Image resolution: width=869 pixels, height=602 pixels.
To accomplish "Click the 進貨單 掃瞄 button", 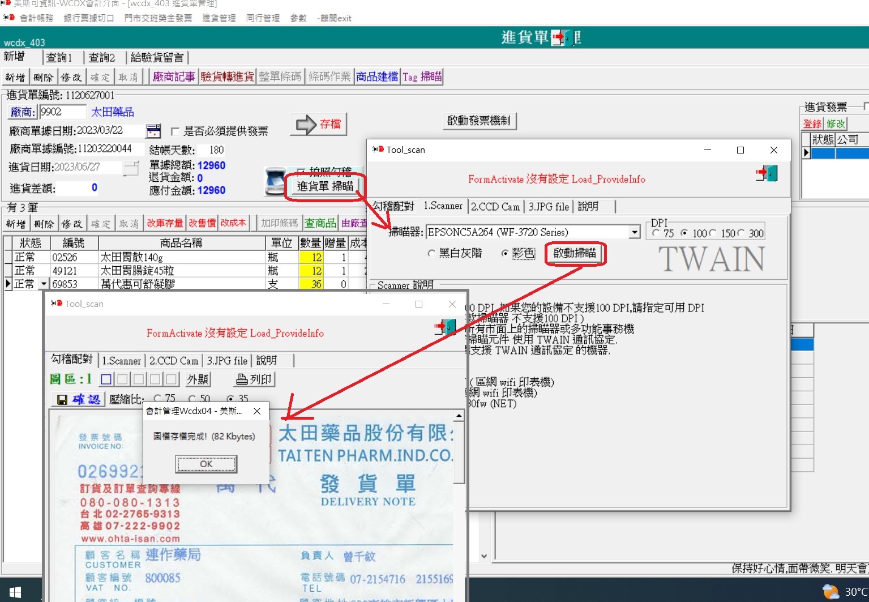I will click(x=325, y=186).
